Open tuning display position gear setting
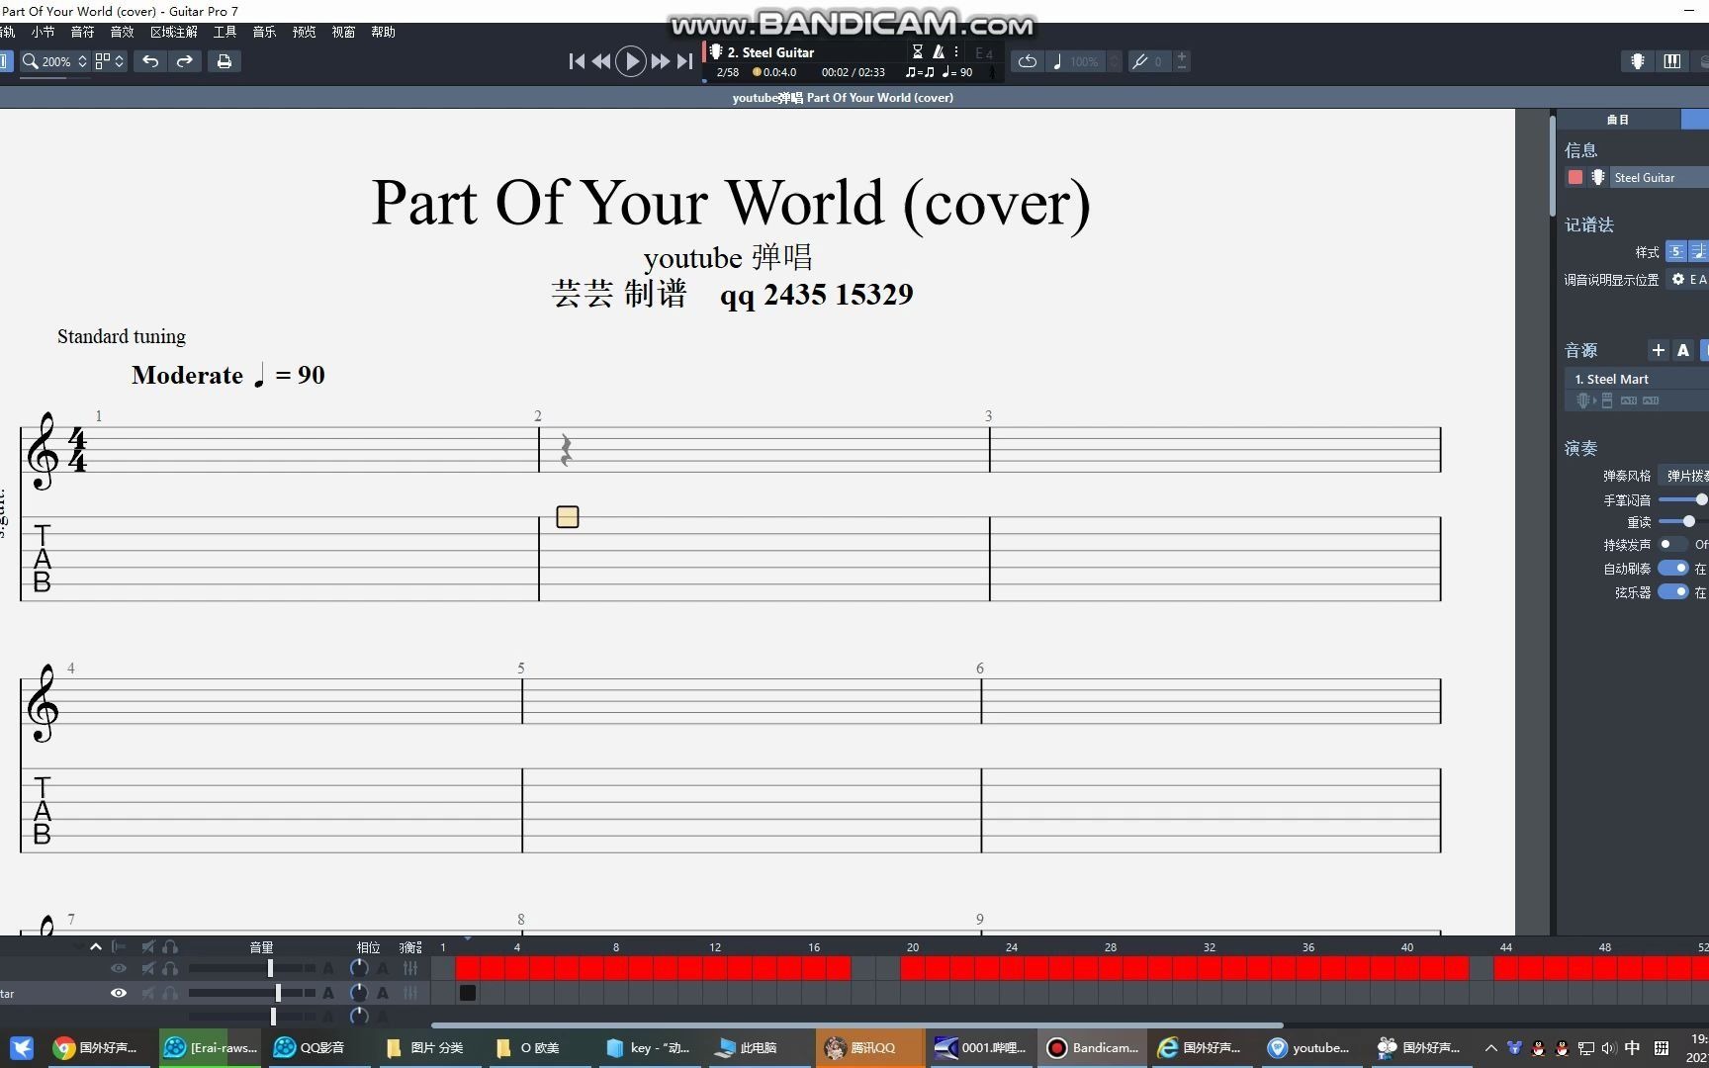 click(1678, 280)
